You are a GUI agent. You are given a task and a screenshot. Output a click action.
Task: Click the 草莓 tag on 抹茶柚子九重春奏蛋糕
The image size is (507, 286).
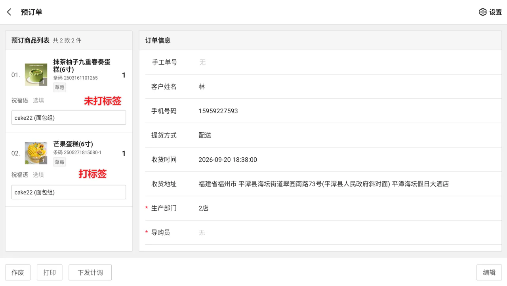(59, 88)
